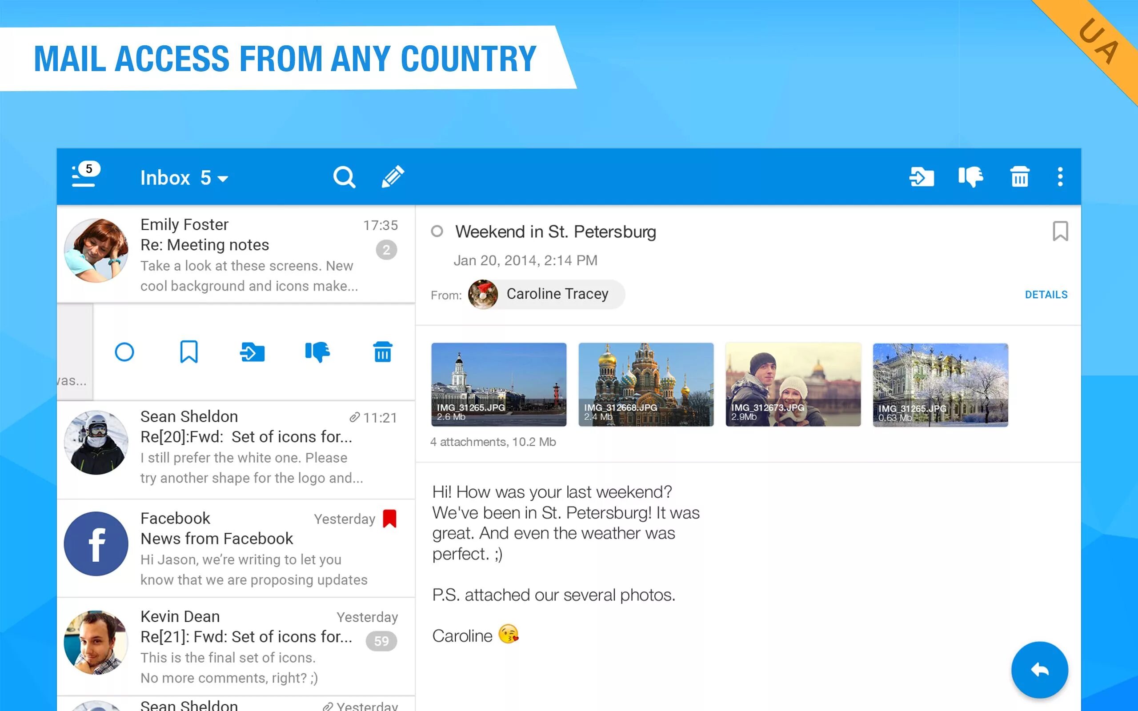Delete open message with top trash icon
Image resolution: width=1138 pixels, height=711 pixels.
point(1019,177)
